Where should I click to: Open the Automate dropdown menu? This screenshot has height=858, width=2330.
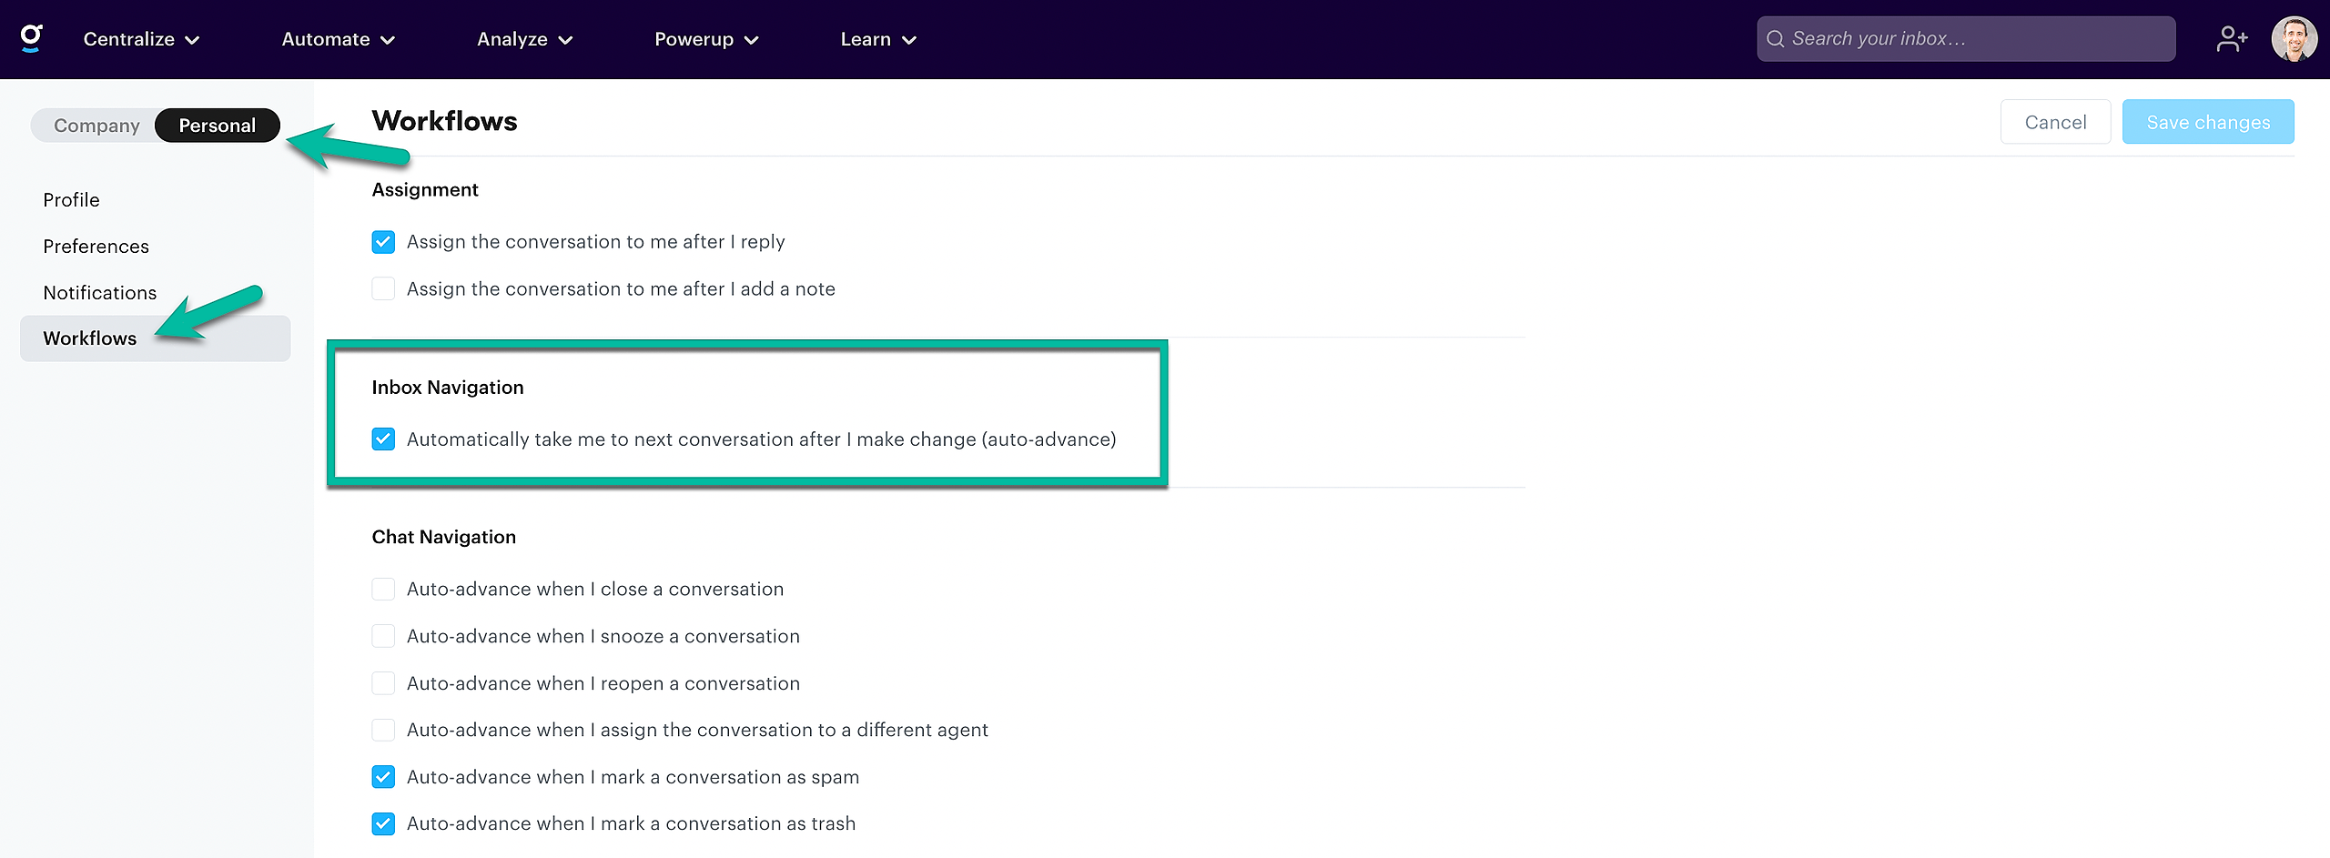[x=338, y=39]
